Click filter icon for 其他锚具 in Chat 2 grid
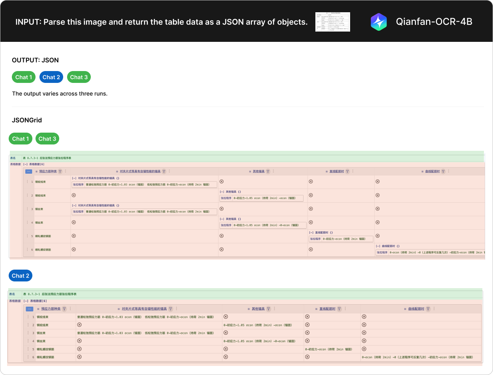The height and width of the screenshot is (375, 493). click(x=268, y=309)
